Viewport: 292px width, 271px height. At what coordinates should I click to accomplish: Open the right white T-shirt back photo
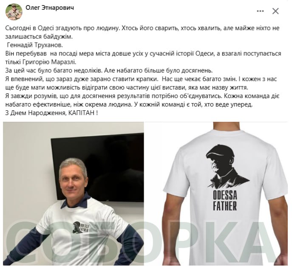tap(216, 193)
